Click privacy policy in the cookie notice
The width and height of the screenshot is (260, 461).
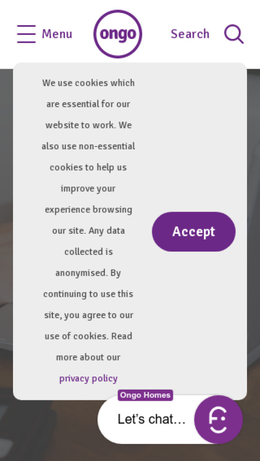point(88,378)
